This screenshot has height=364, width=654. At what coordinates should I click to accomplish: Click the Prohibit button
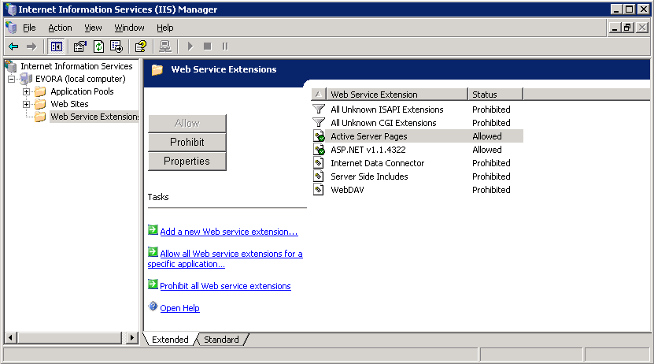(187, 142)
